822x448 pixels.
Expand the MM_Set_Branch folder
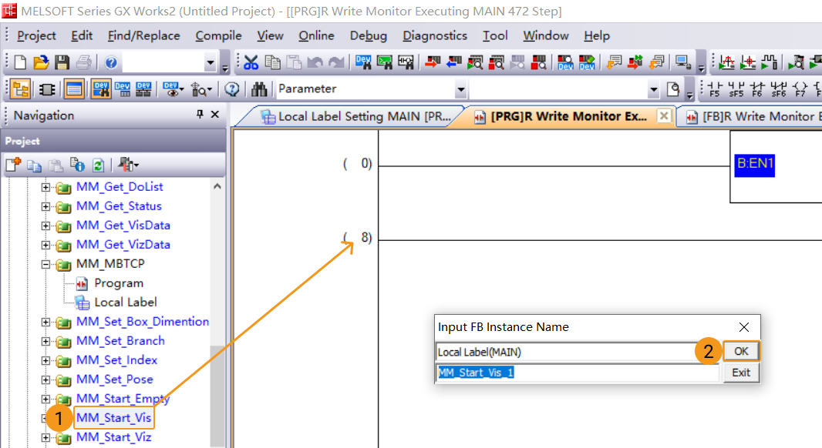pyautogui.click(x=45, y=341)
